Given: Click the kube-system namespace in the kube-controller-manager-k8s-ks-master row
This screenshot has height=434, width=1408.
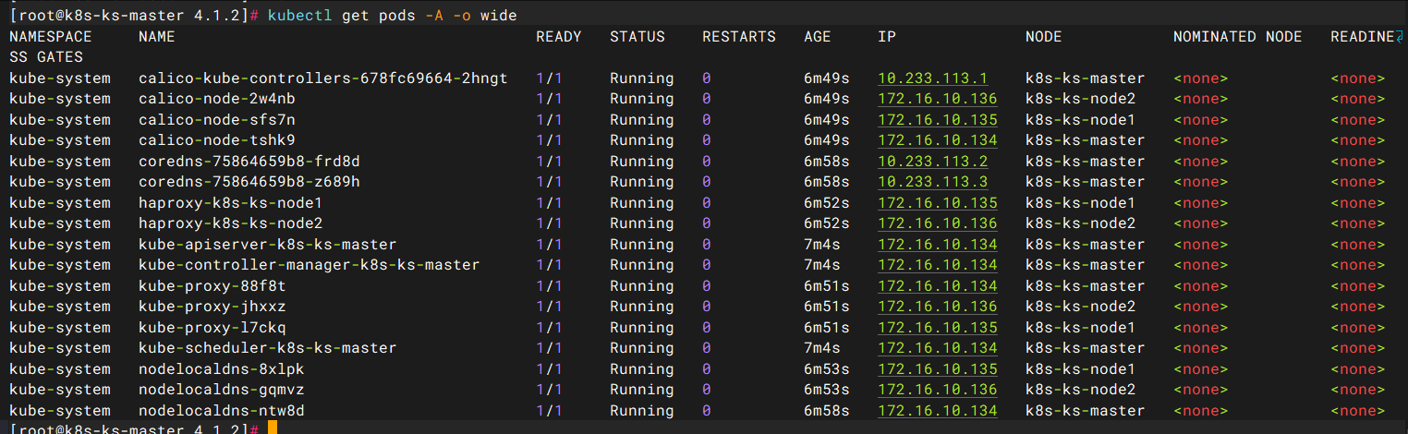Looking at the screenshot, I should [60, 265].
